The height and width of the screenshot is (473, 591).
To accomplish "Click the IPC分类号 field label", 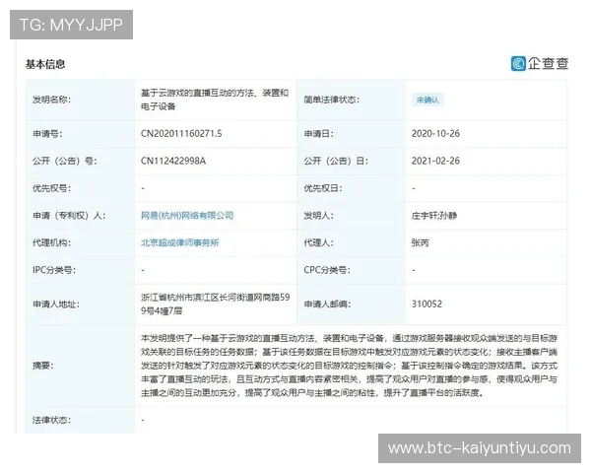I will point(54,270).
